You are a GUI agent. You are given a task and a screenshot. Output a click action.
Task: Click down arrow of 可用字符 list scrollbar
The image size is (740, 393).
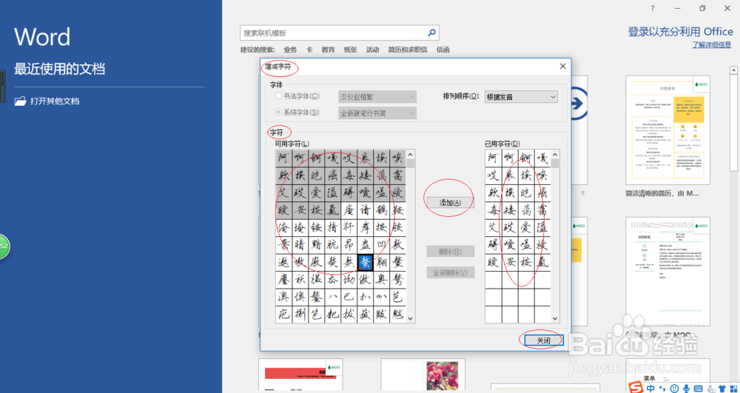click(411, 319)
